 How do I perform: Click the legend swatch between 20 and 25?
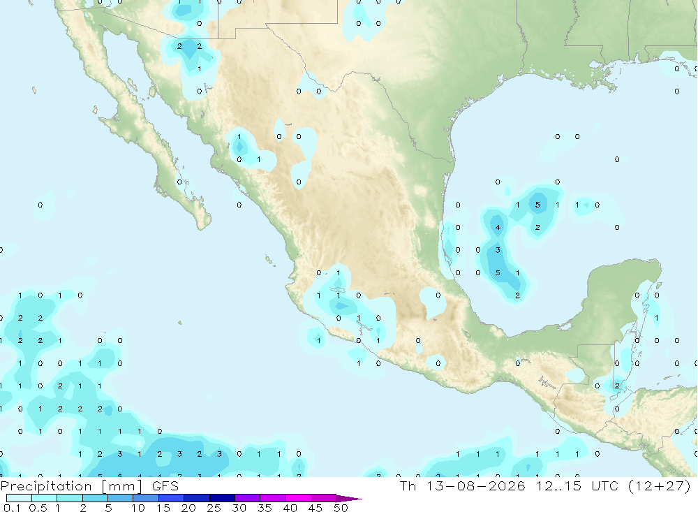[197, 498]
